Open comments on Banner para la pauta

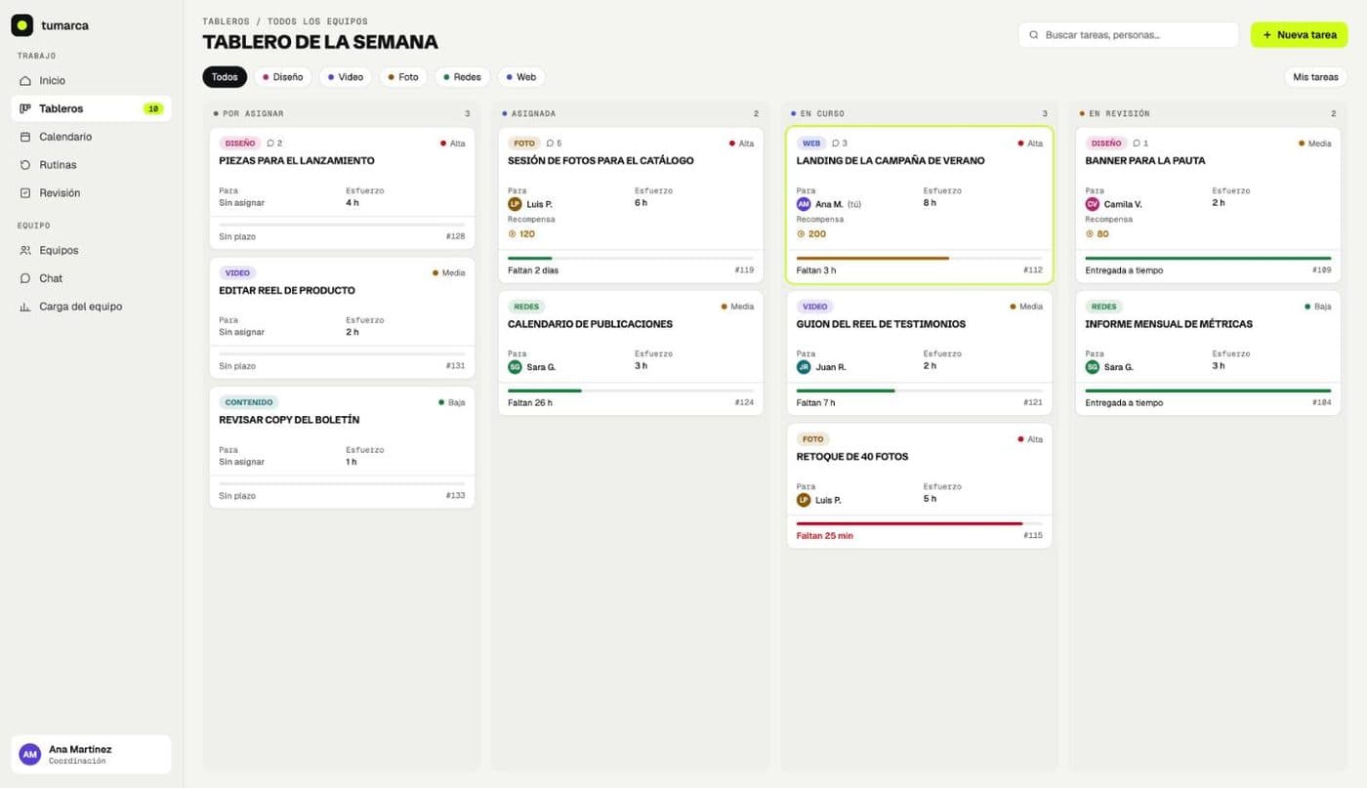pos(1140,144)
